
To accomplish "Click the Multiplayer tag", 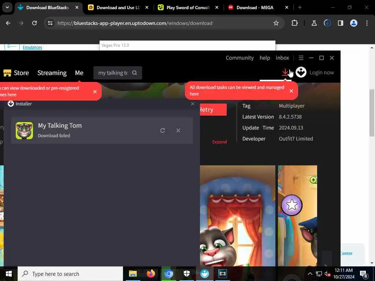I will click(x=292, y=106).
